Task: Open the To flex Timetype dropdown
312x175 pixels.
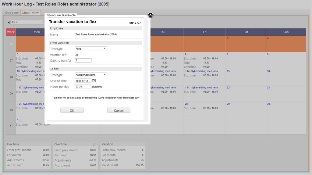Action: click(x=91, y=75)
